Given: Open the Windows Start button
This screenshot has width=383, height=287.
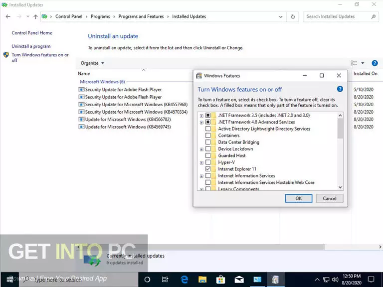Looking at the screenshot, I should [x=9, y=280].
